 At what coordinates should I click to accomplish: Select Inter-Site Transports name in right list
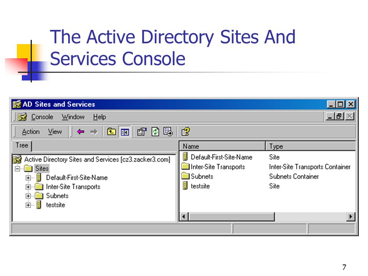tap(218, 167)
